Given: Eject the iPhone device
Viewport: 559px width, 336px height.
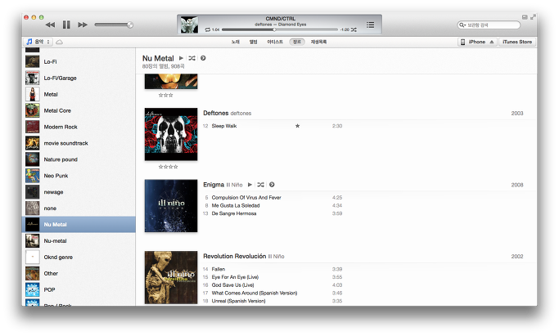Looking at the screenshot, I should click(x=492, y=42).
